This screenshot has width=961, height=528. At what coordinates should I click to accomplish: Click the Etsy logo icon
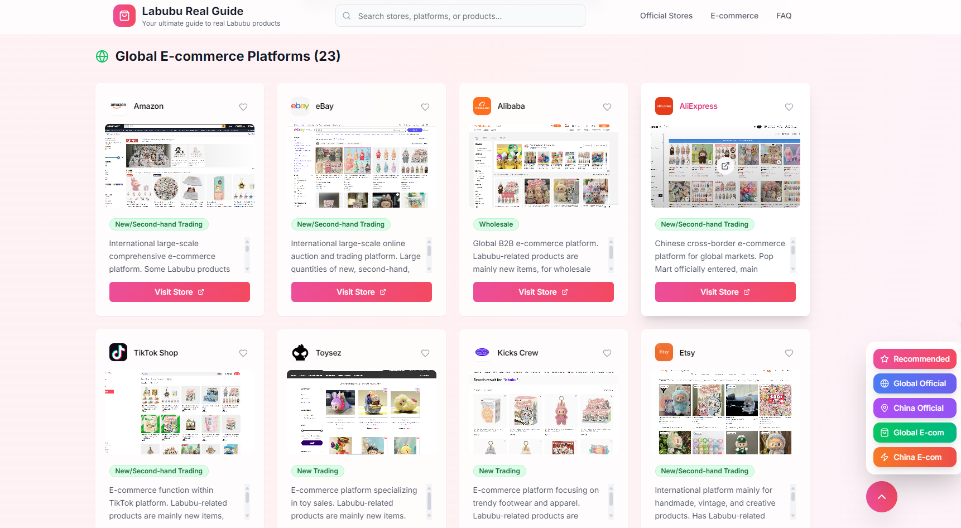coord(664,352)
